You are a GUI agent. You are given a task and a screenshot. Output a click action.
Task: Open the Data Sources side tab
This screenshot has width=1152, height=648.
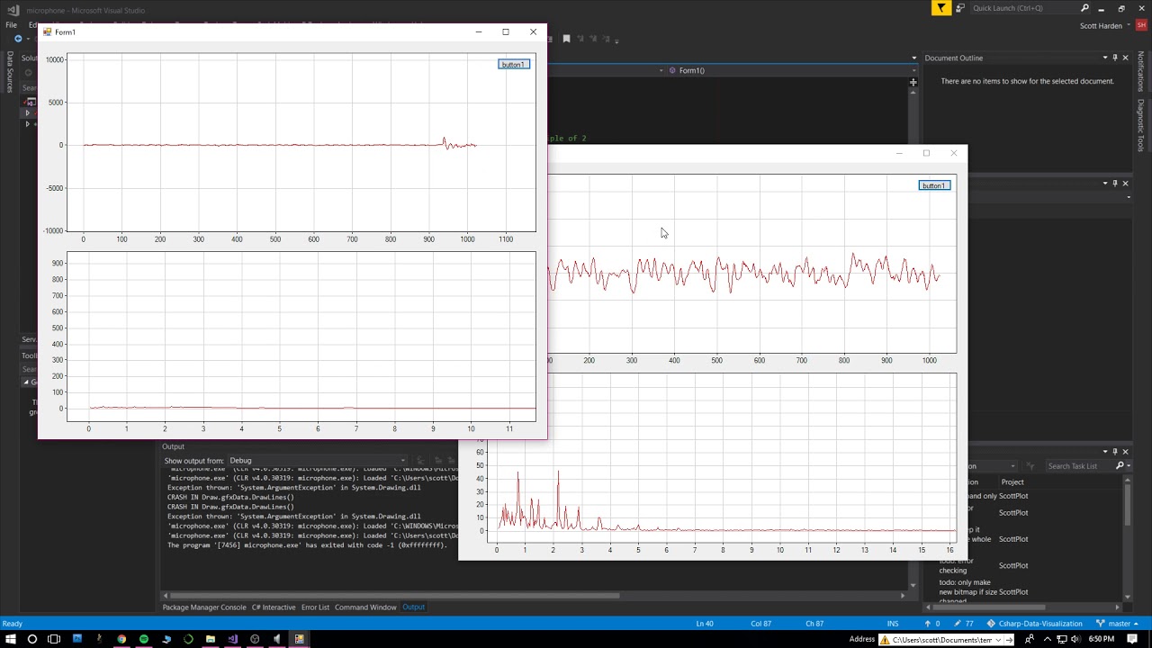[x=10, y=72]
